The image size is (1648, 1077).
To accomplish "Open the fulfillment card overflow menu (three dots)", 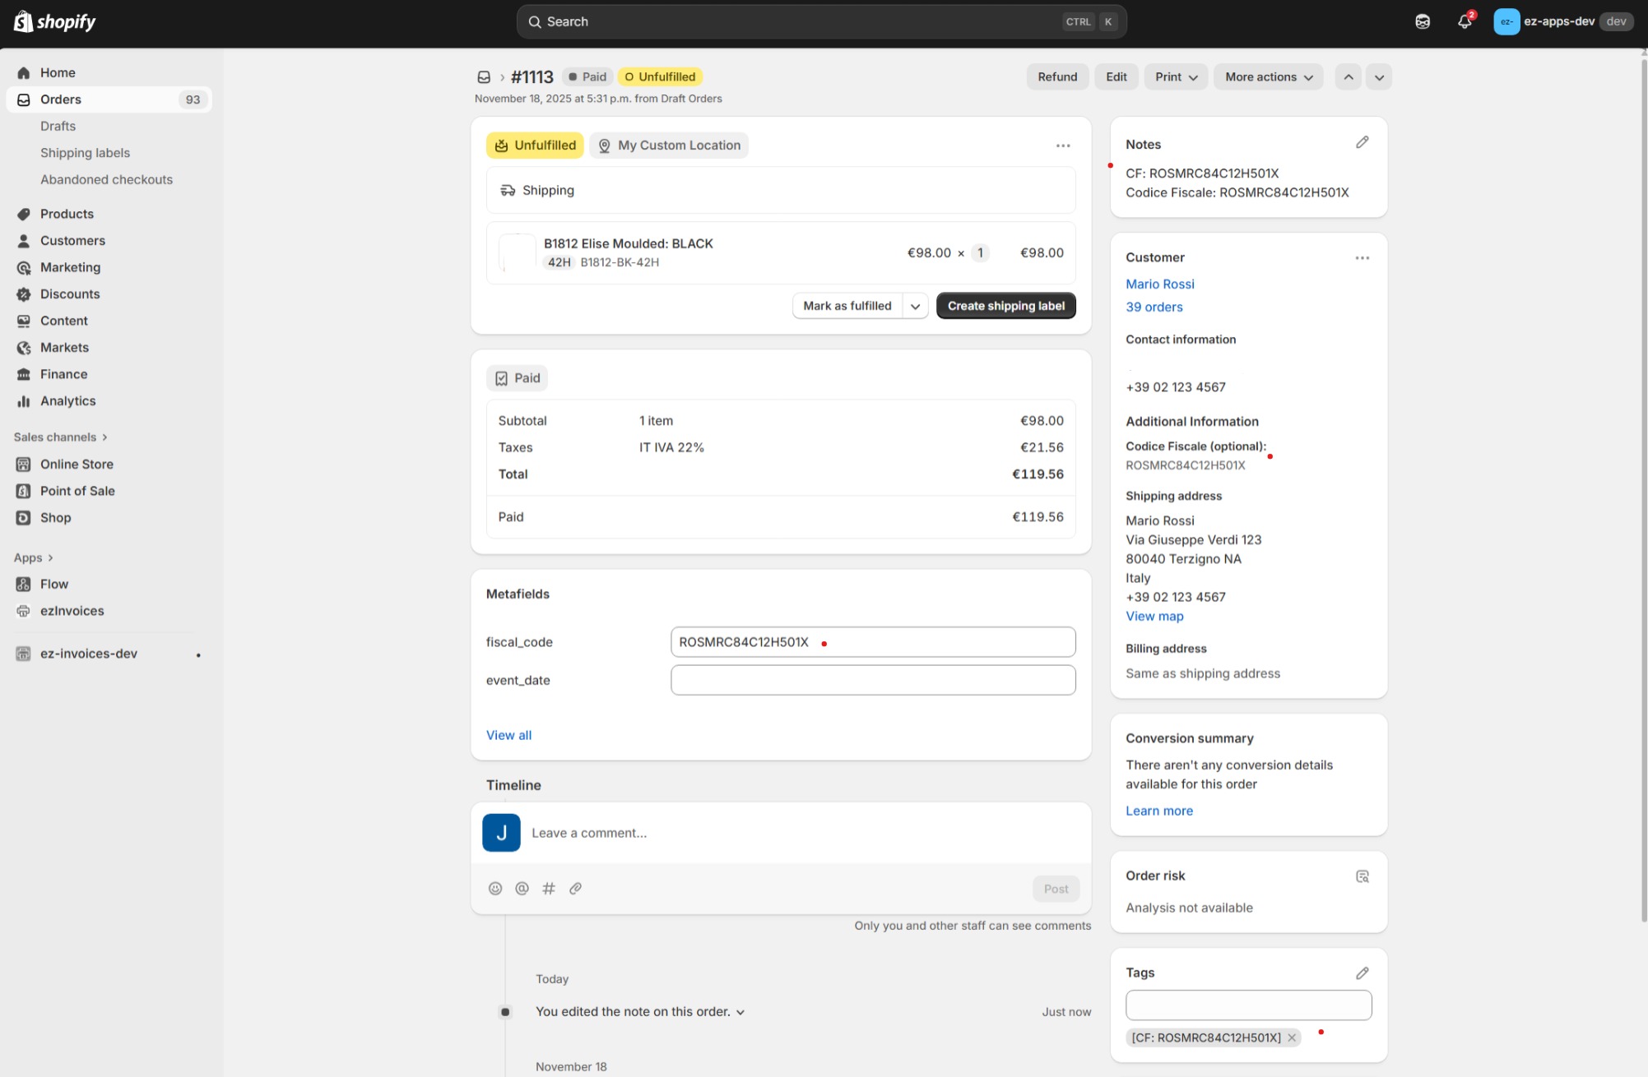I will coord(1063,145).
